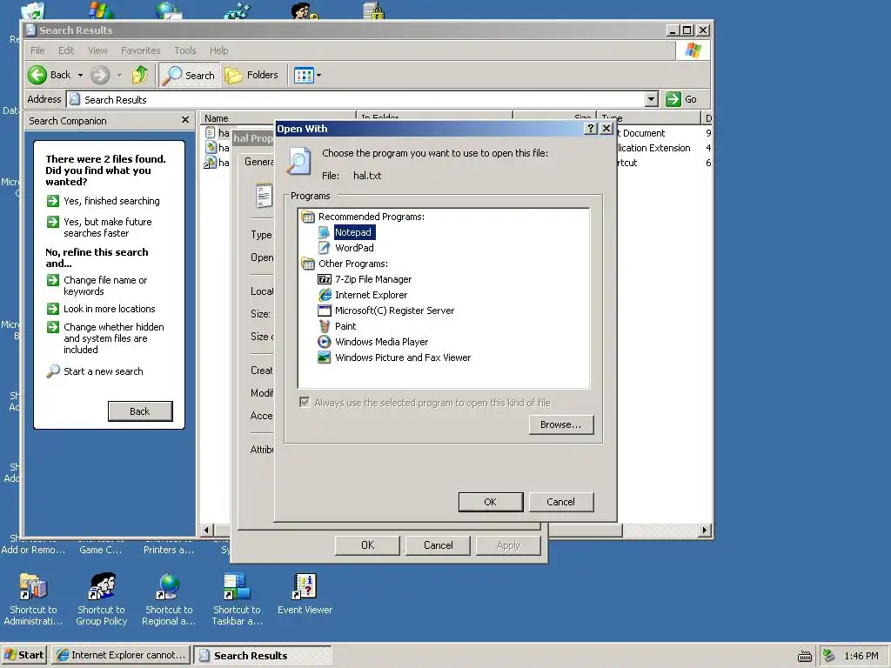Open File menu in Search Results
The image size is (891, 668).
[37, 50]
